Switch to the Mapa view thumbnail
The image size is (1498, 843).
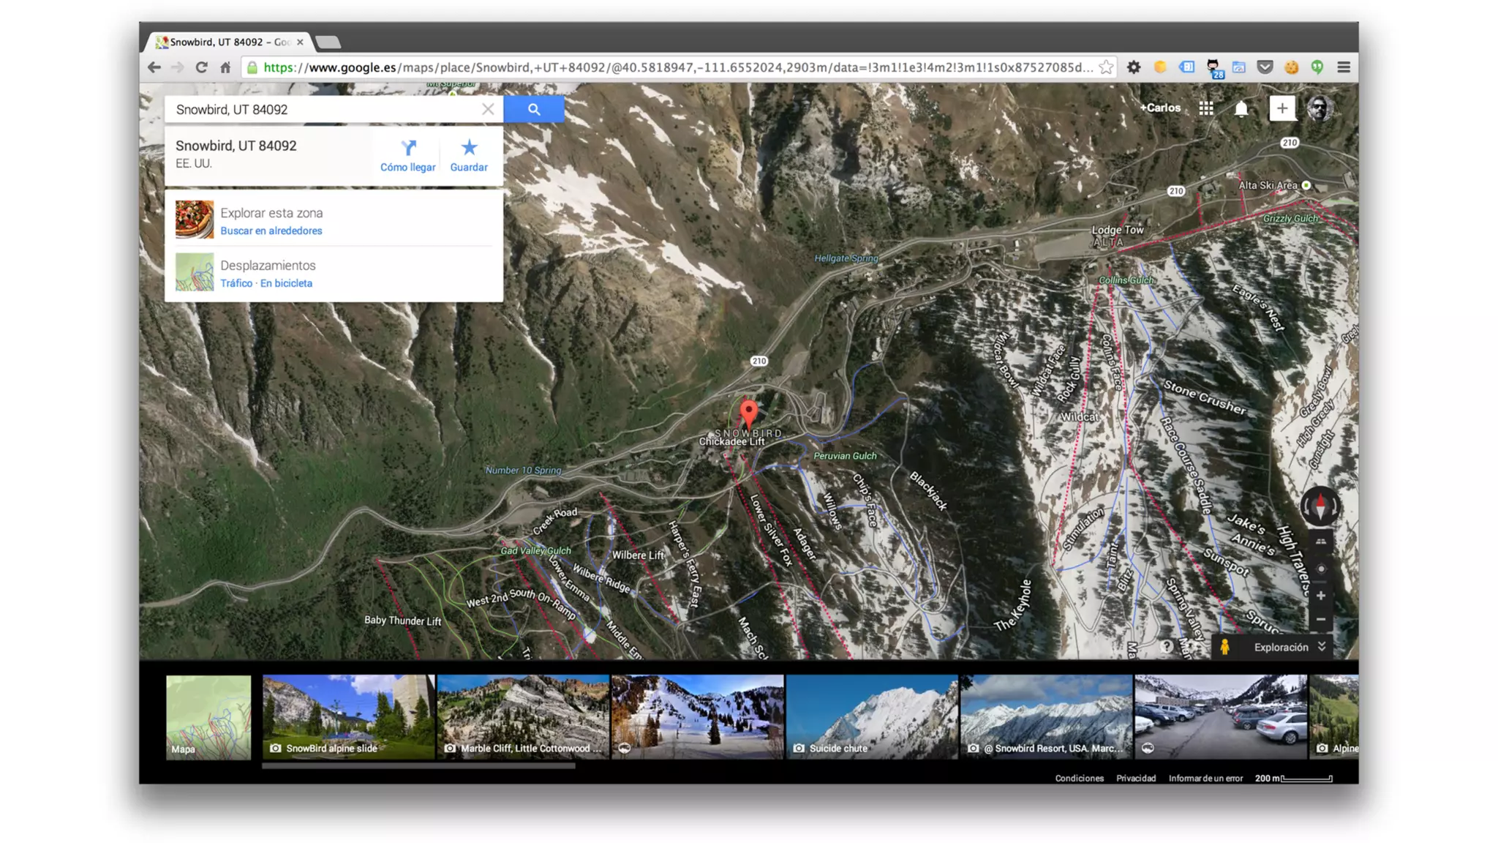click(x=208, y=716)
